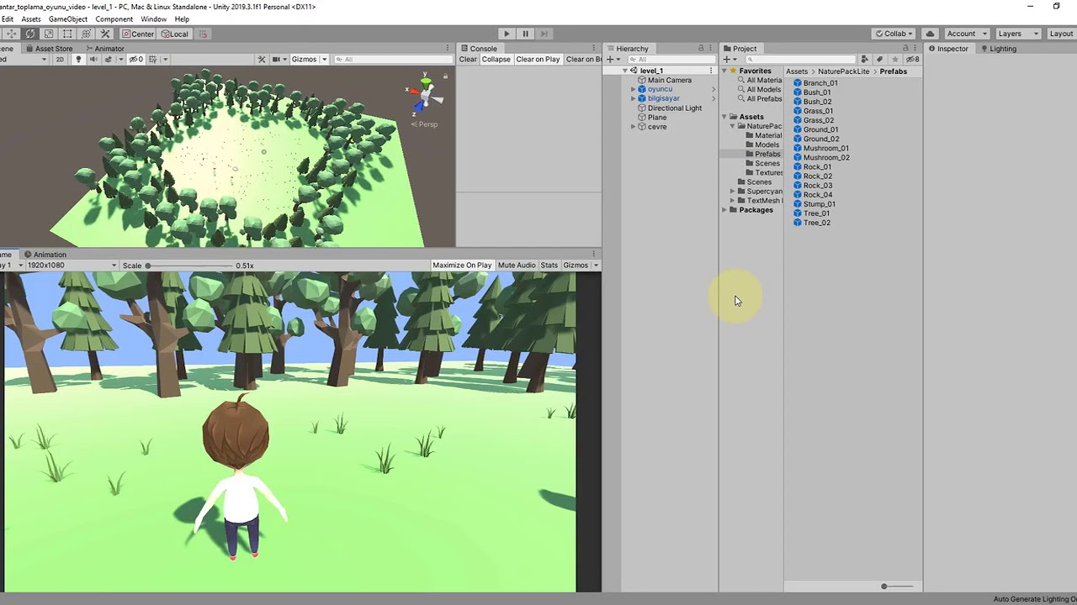Expand the cevre object in Hierarchy
1077x605 pixels.
click(634, 127)
